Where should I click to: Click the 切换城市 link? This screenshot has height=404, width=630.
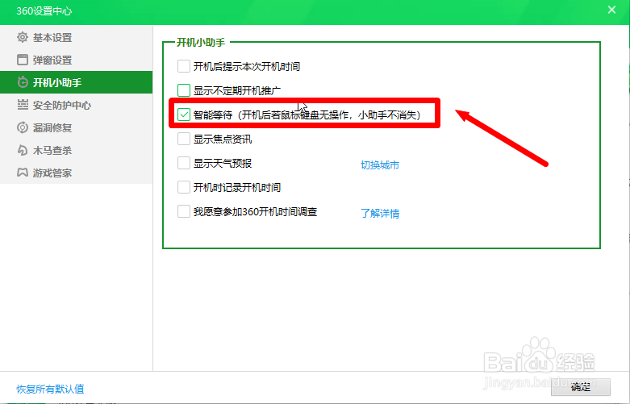coord(380,165)
